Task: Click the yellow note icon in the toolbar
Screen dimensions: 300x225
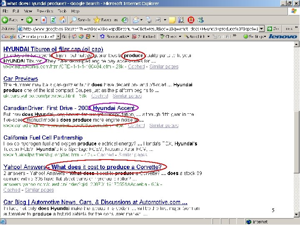Action: 172,20
